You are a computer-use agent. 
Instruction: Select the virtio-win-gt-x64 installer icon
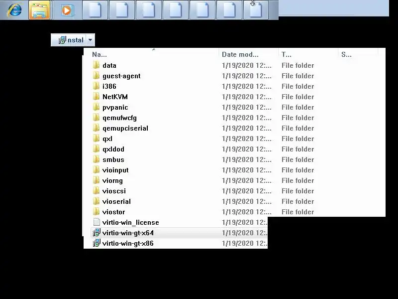point(96,232)
